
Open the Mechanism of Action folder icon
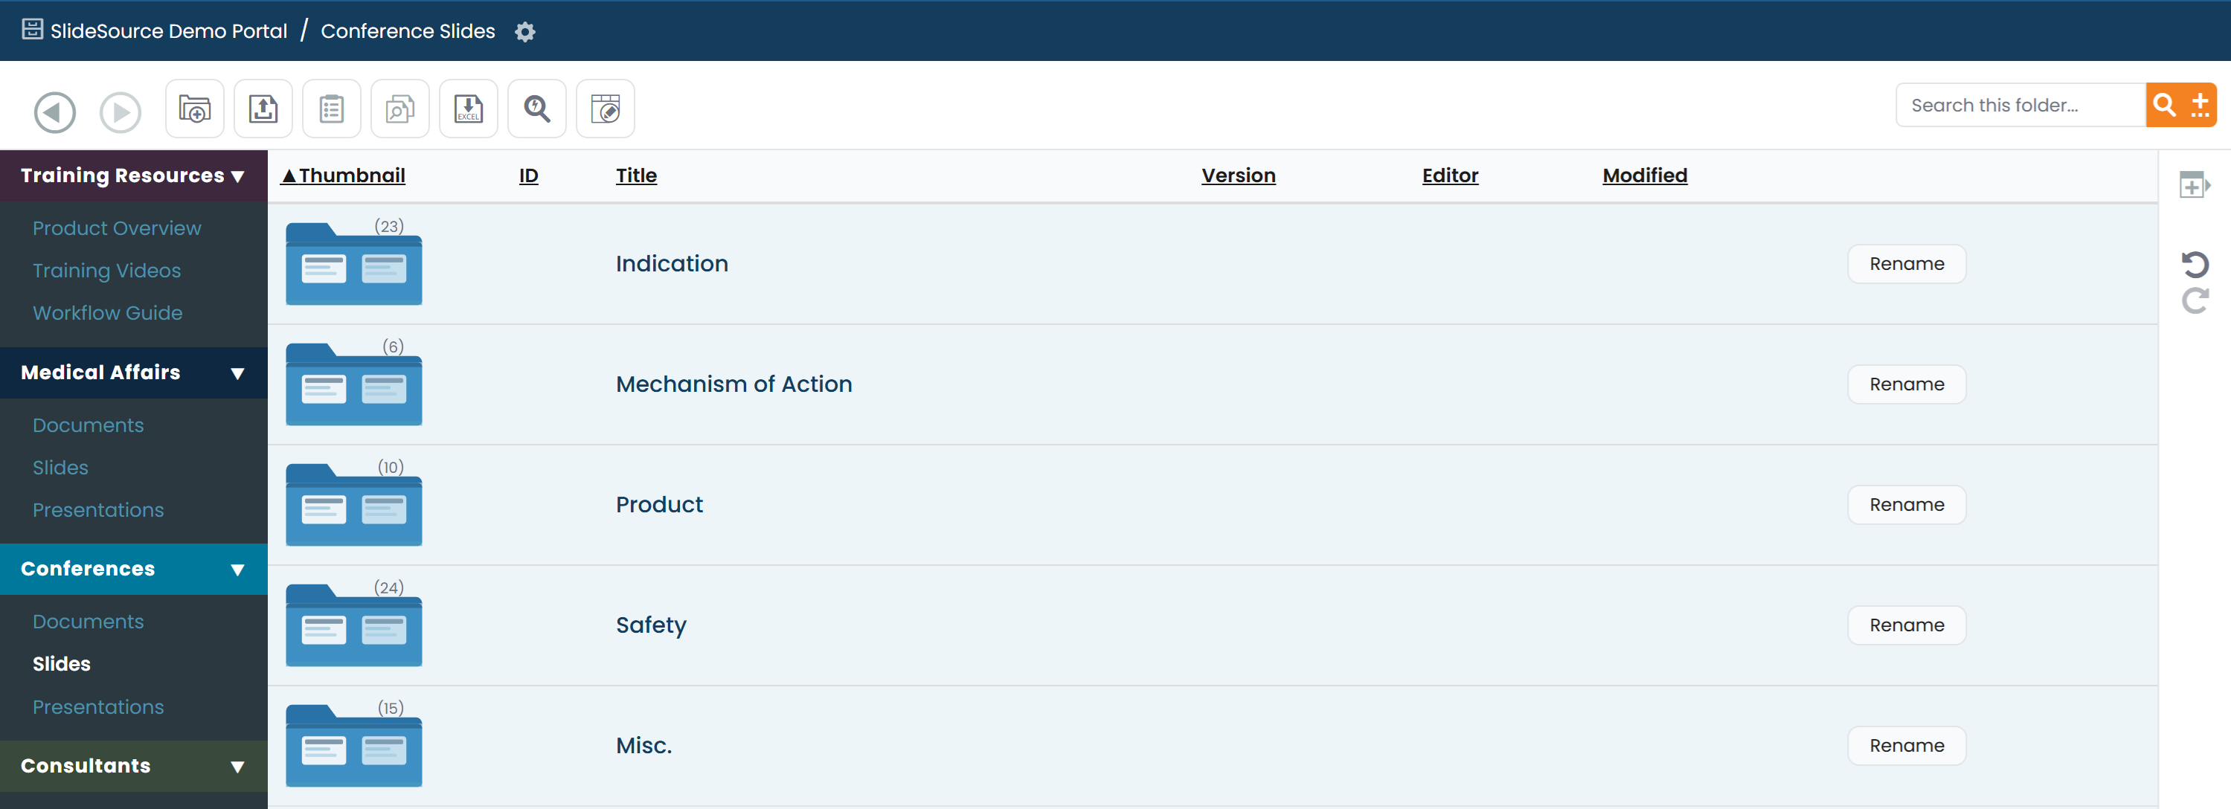coord(354,384)
